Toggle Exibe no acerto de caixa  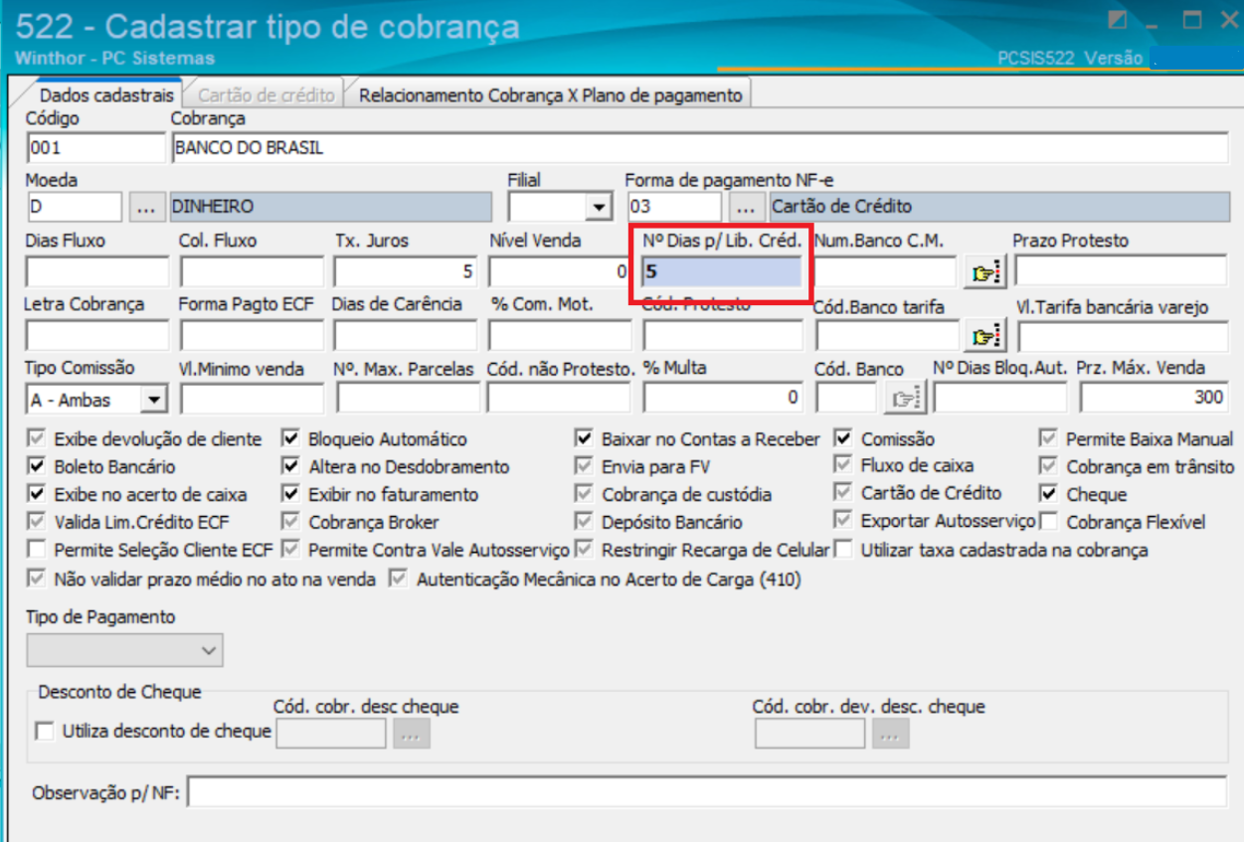[38, 494]
